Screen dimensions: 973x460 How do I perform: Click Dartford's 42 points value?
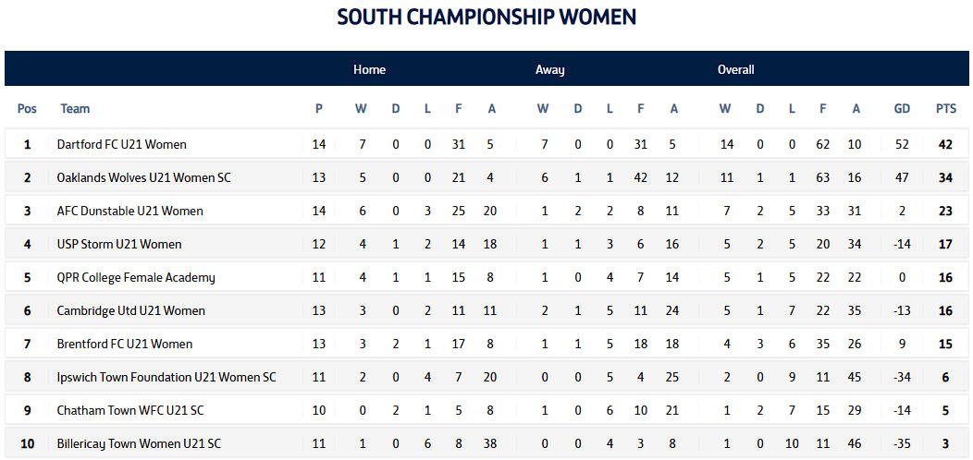click(945, 144)
